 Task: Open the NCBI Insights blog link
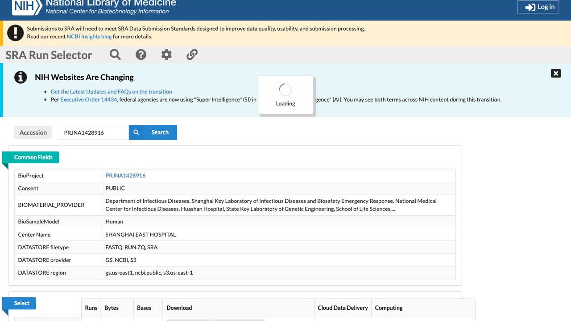[89, 37]
